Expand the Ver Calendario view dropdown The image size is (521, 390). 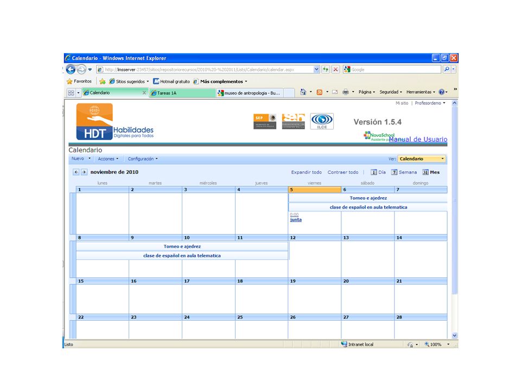click(x=422, y=159)
